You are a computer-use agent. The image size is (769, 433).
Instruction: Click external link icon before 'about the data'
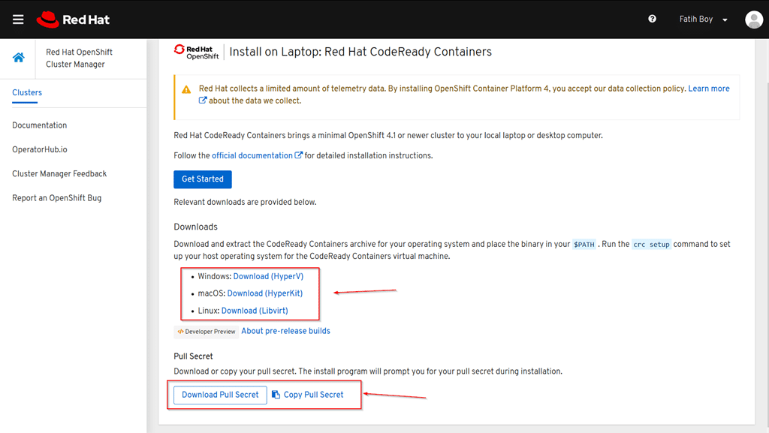(x=203, y=101)
